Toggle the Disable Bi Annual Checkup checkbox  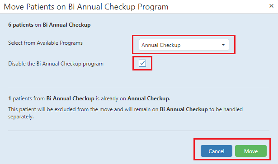[142, 63]
